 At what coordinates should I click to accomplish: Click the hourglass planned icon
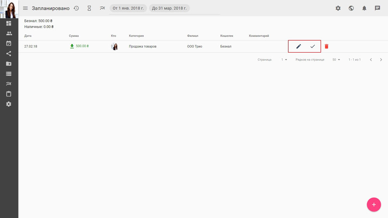point(89,8)
